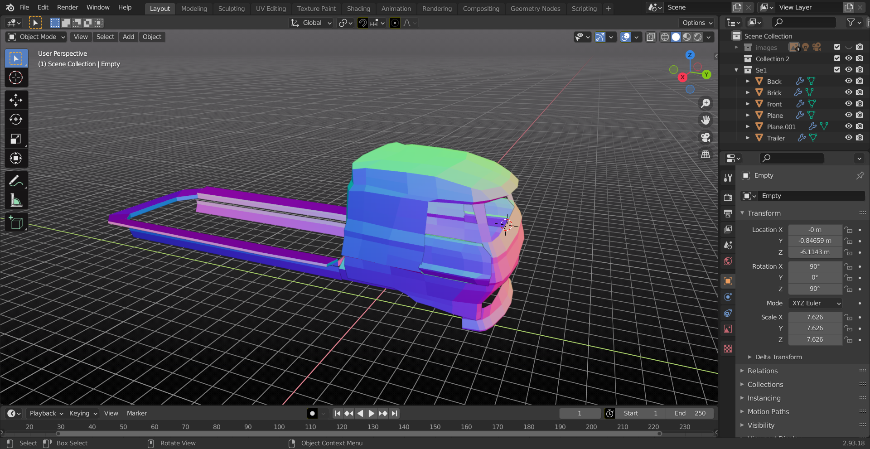The image size is (870, 449).
Task: Switch to the Geometry Nodes workspace tab
Action: click(x=535, y=8)
